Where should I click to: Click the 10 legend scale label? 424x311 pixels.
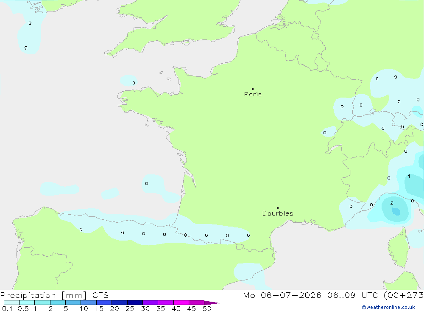click(x=84, y=308)
